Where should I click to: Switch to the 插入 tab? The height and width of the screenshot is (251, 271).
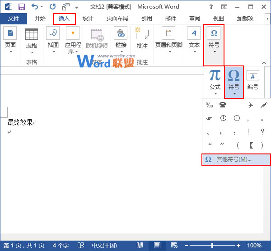tap(64, 19)
